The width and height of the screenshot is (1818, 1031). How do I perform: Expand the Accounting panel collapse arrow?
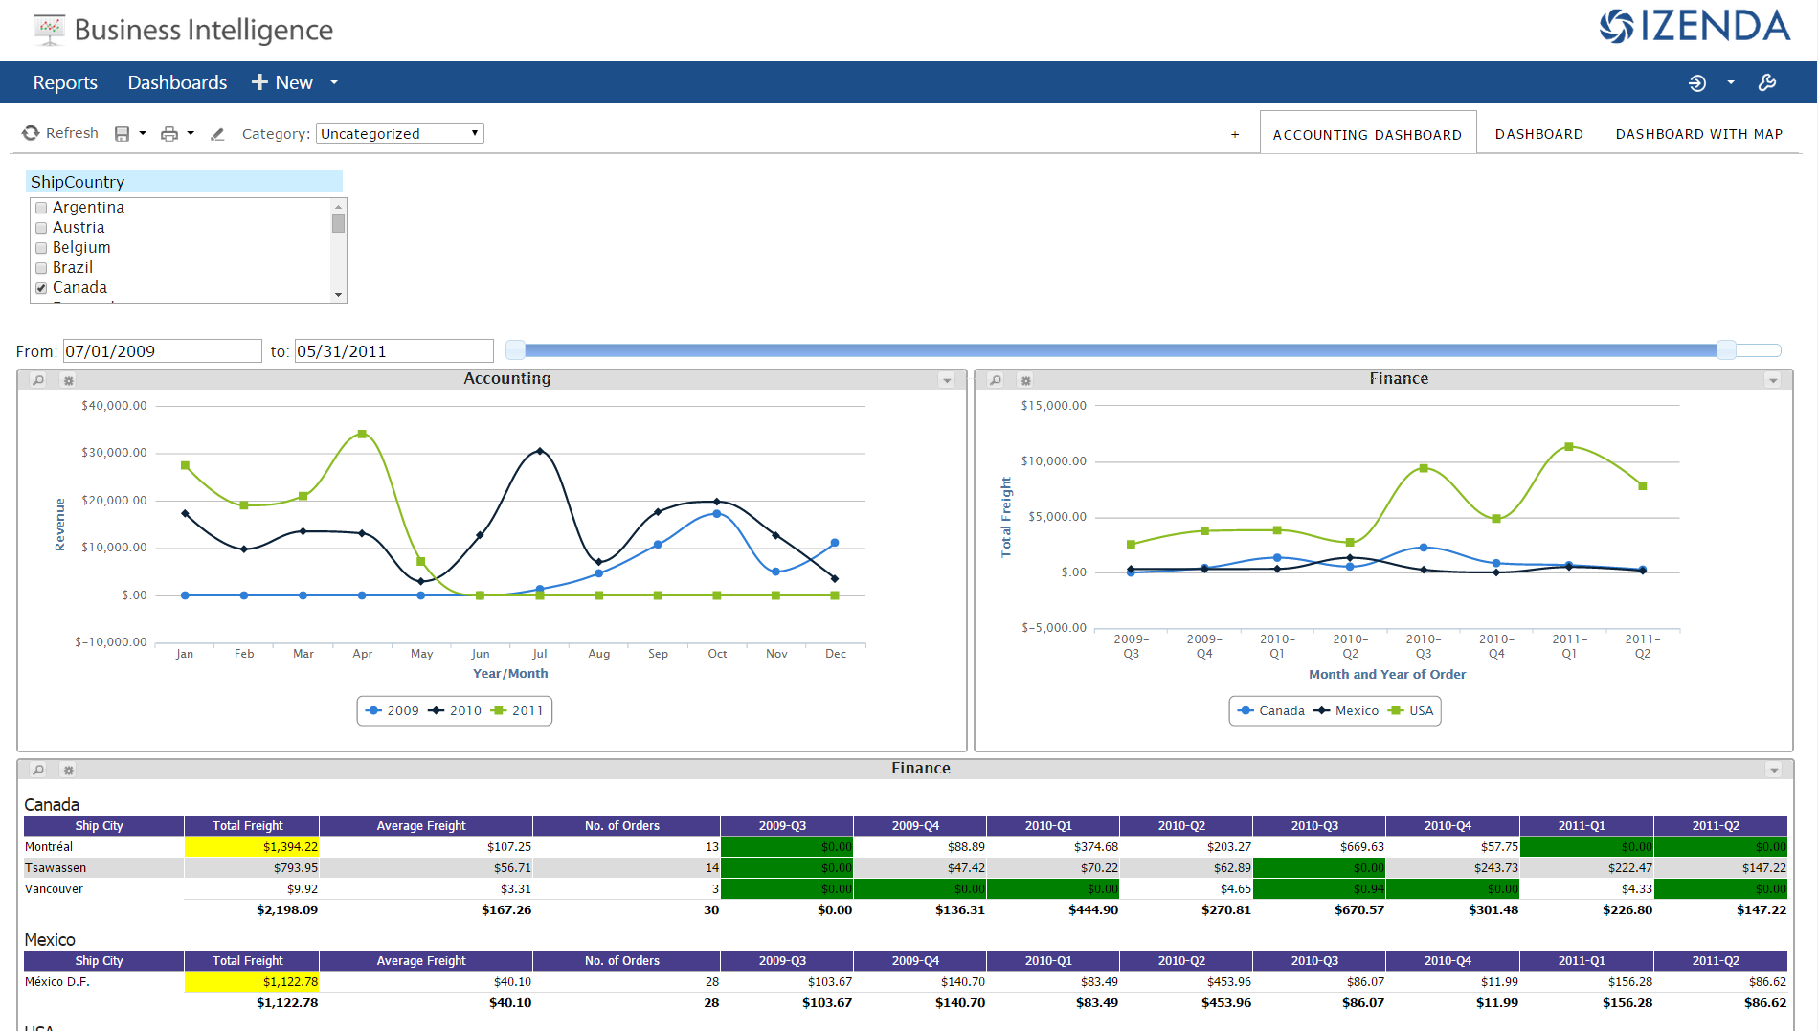[x=947, y=380]
